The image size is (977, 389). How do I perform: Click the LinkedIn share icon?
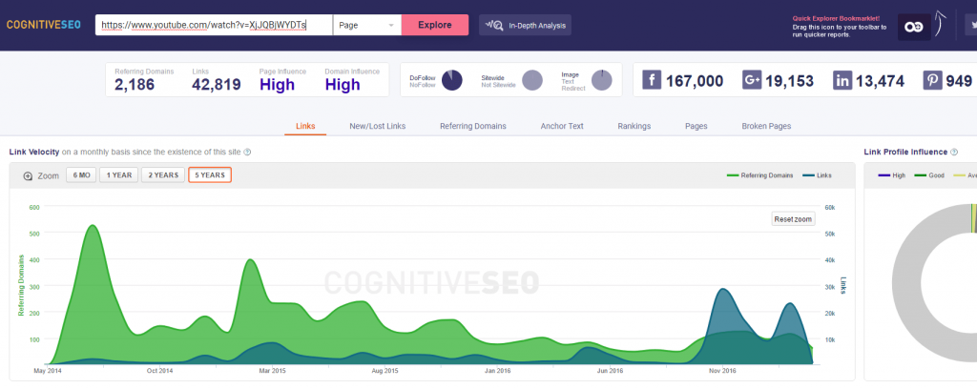click(842, 81)
